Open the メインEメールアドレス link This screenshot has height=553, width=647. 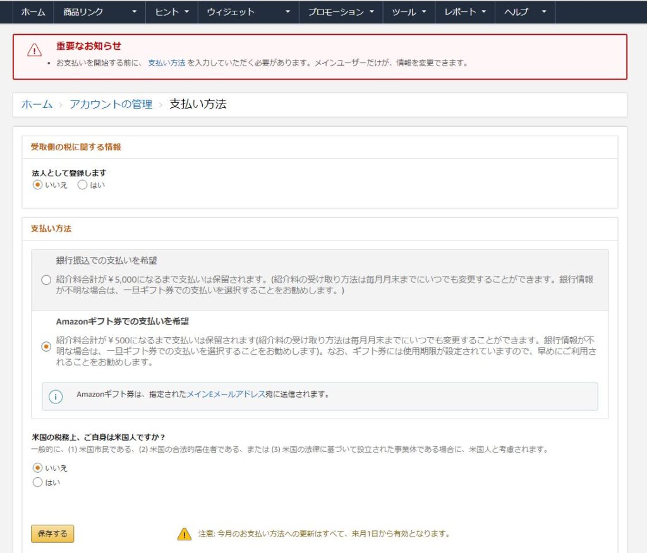click(226, 395)
